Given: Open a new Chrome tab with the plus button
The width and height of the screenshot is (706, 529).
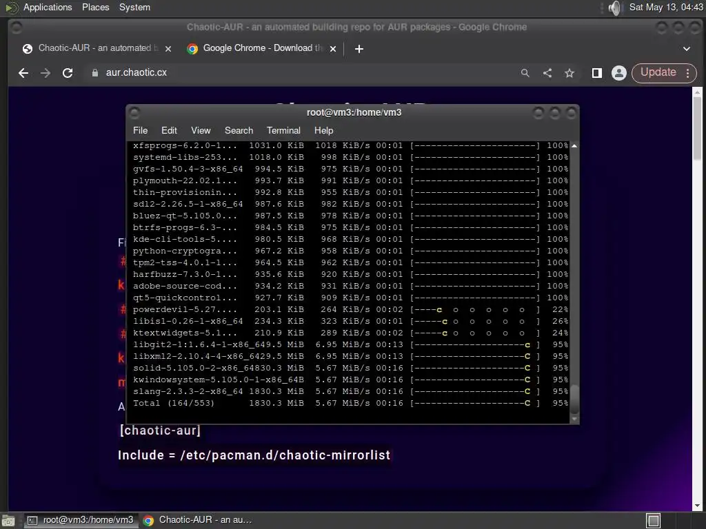Looking at the screenshot, I should pos(359,49).
